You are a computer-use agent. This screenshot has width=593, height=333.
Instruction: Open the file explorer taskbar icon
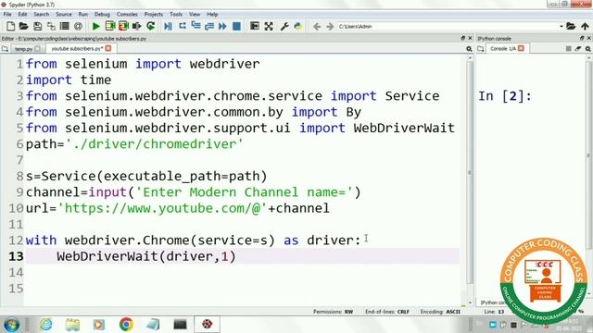(72, 325)
